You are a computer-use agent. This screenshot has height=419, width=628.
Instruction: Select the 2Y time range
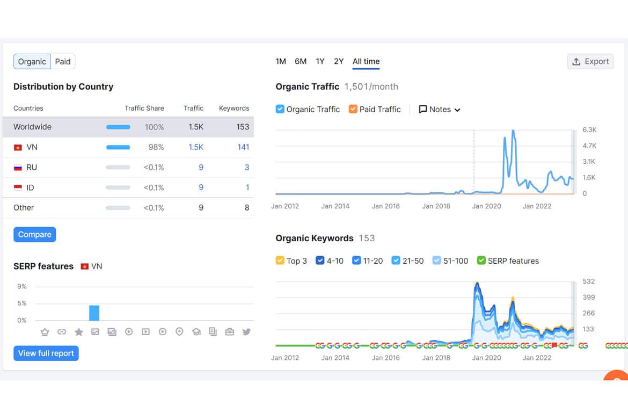click(339, 61)
